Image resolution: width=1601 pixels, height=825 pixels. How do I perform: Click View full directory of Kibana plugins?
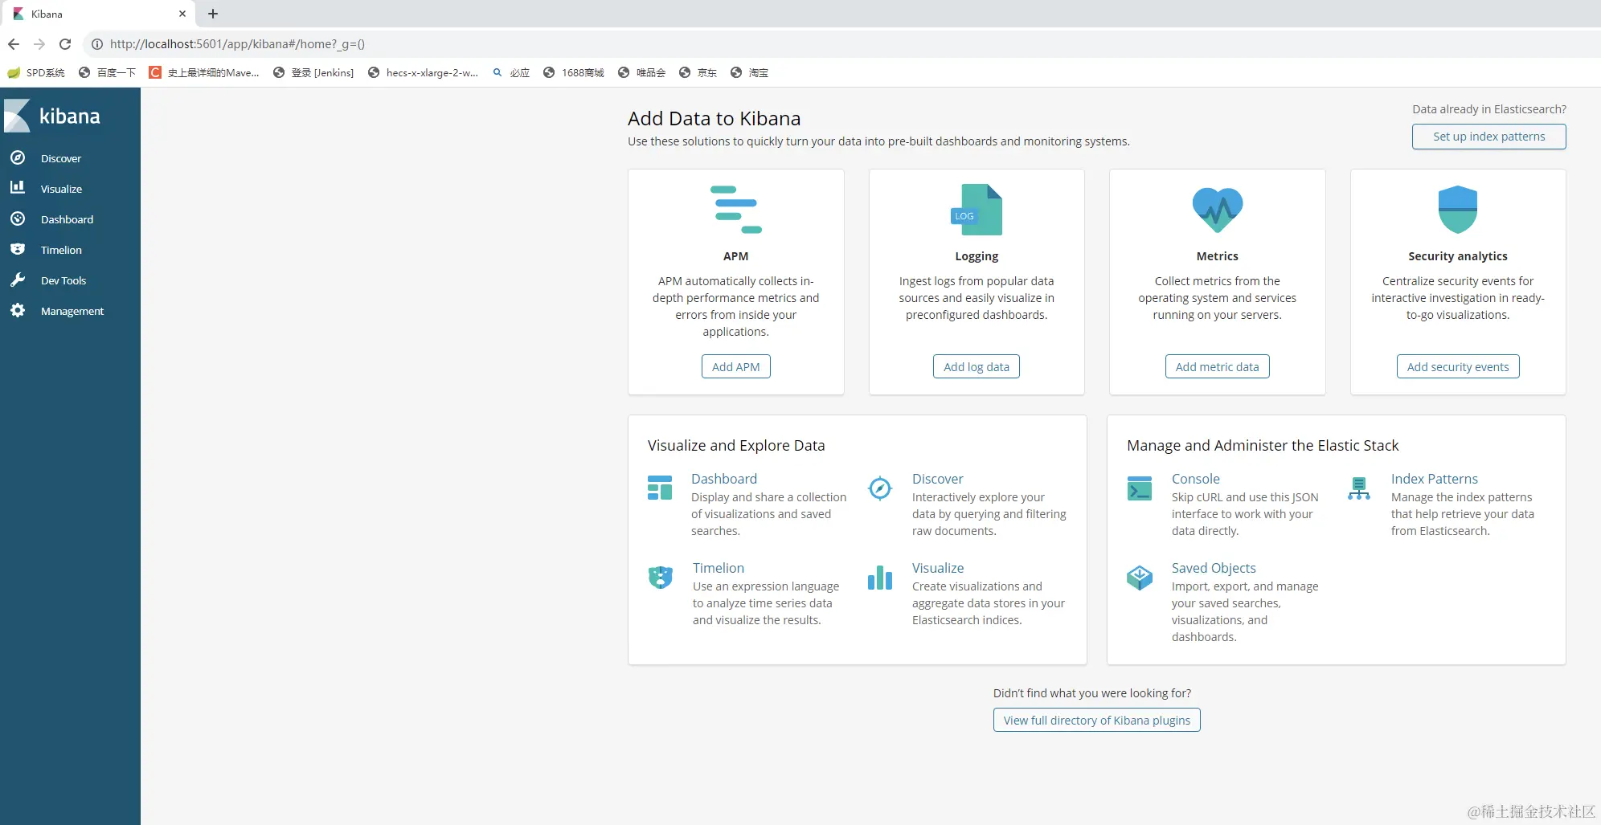click(1096, 721)
